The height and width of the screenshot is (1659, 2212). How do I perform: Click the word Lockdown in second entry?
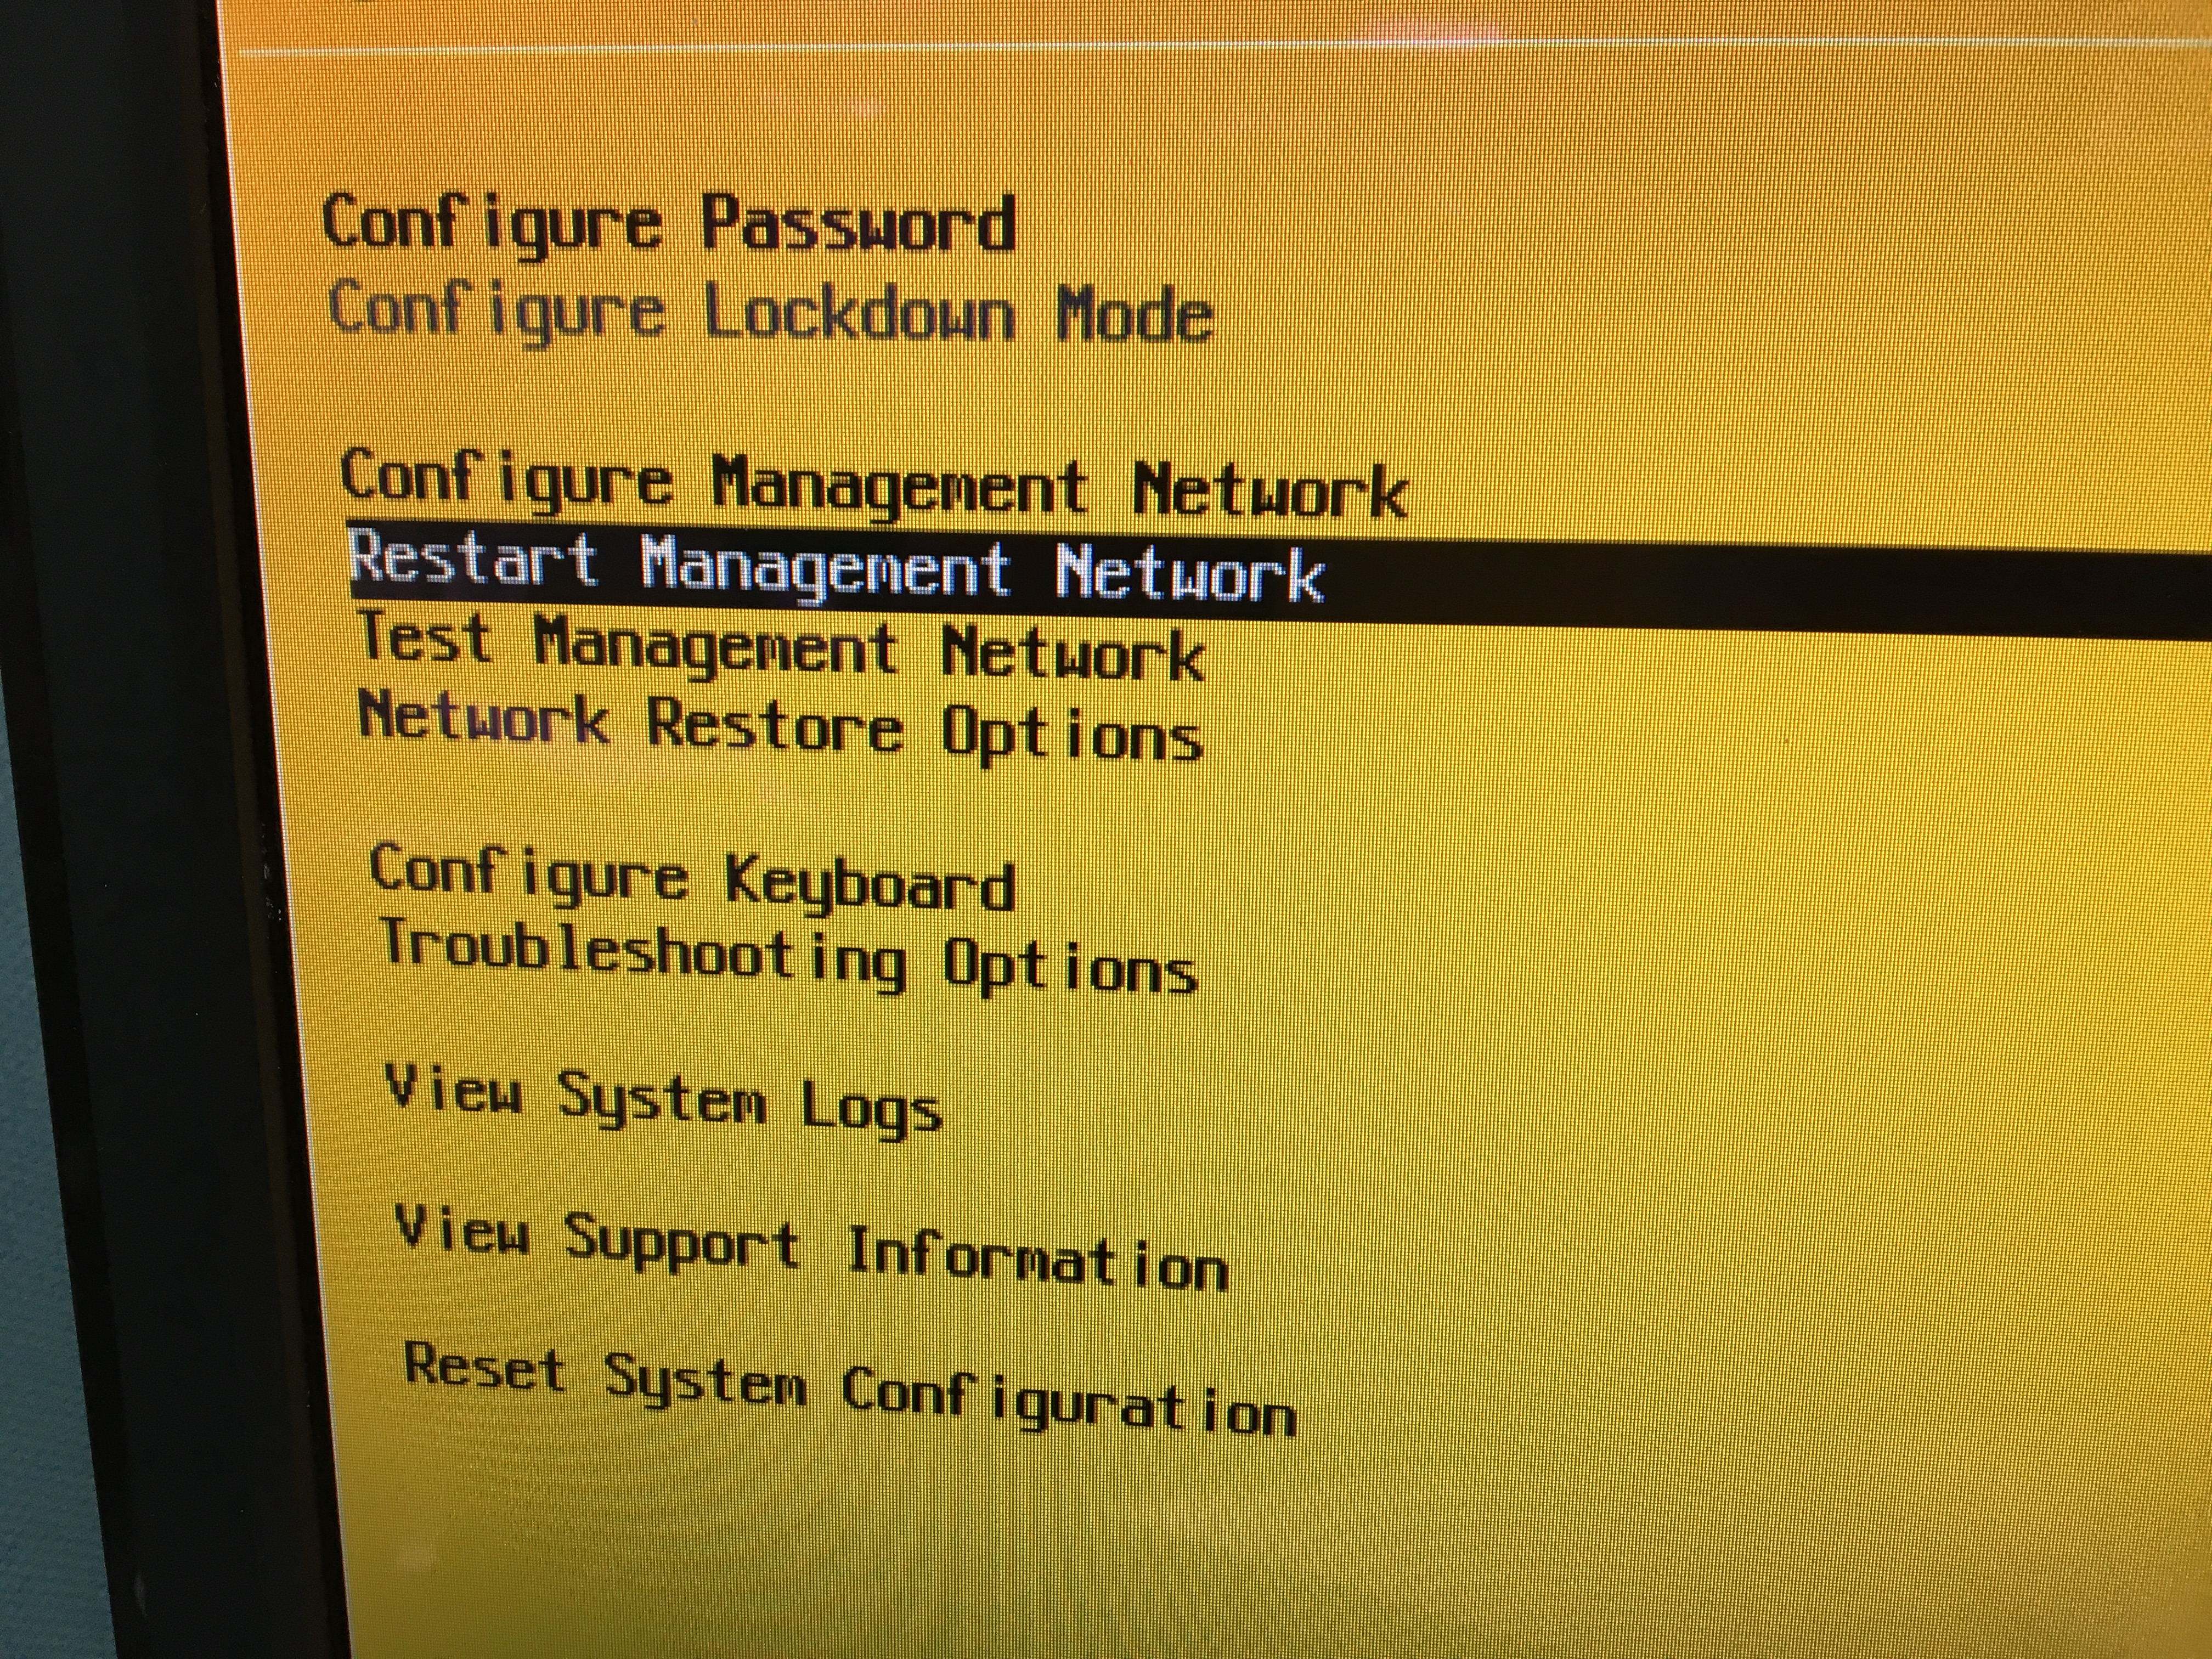[860, 313]
